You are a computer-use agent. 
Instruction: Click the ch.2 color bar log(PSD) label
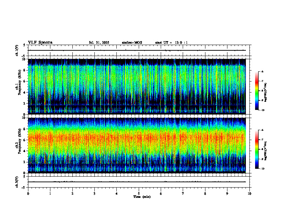[265, 150]
